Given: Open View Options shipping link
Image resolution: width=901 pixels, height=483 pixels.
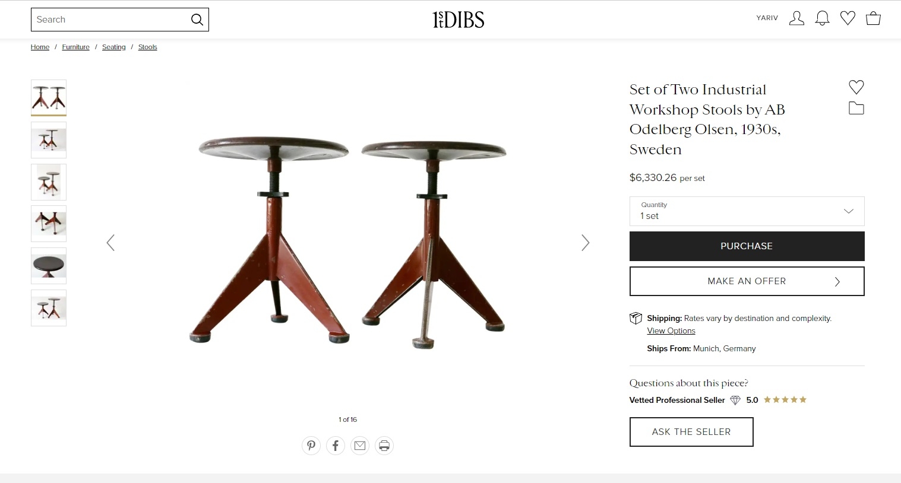Looking at the screenshot, I should [671, 331].
